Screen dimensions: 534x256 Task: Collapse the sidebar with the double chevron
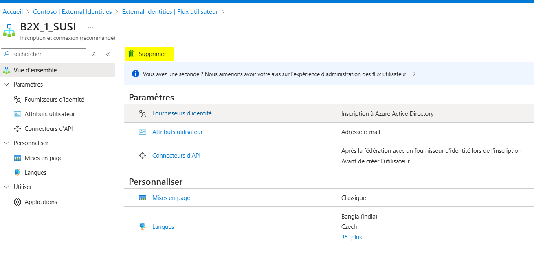108,54
